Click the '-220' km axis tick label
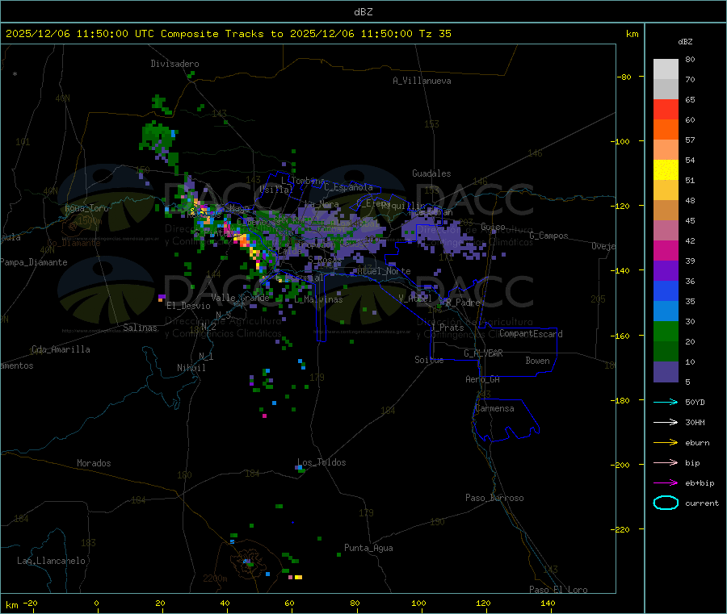Screen dimensions: 727x614 tap(622, 530)
